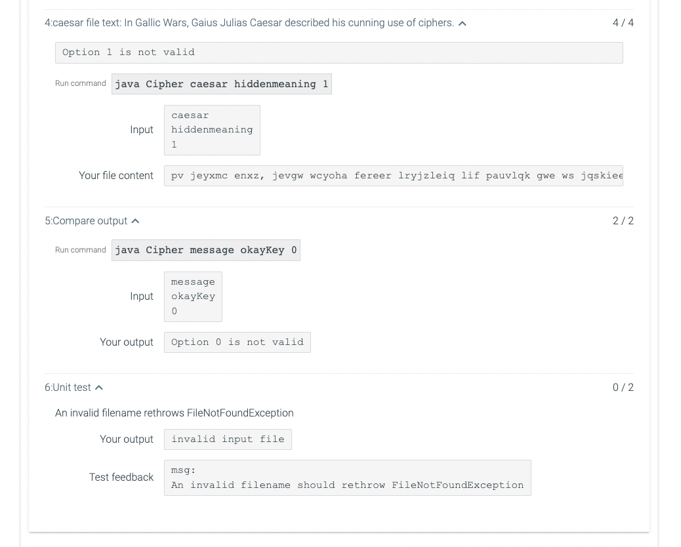Collapse the "Unit test" section chevron
The width and height of the screenshot is (681, 547).
tap(98, 387)
